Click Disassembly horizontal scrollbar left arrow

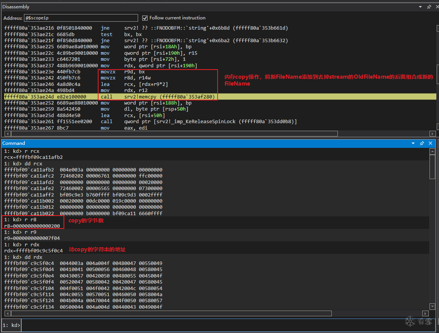point(7,134)
